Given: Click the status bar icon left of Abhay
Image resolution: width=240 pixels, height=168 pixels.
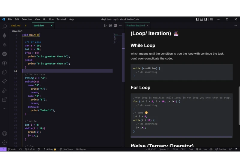Looking at the screenshot, I should [39, 149].
